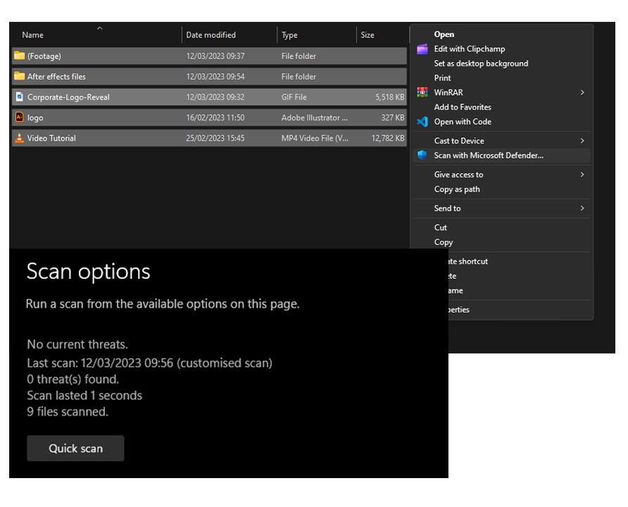The width and height of the screenshot is (628, 507).
Task: Click the (Footage) folder icon
Action: pyautogui.click(x=19, y=56)
